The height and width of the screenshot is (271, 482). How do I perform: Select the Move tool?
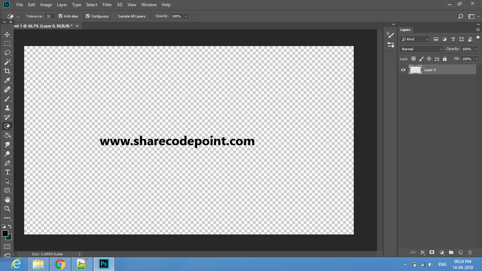[7, 34]
